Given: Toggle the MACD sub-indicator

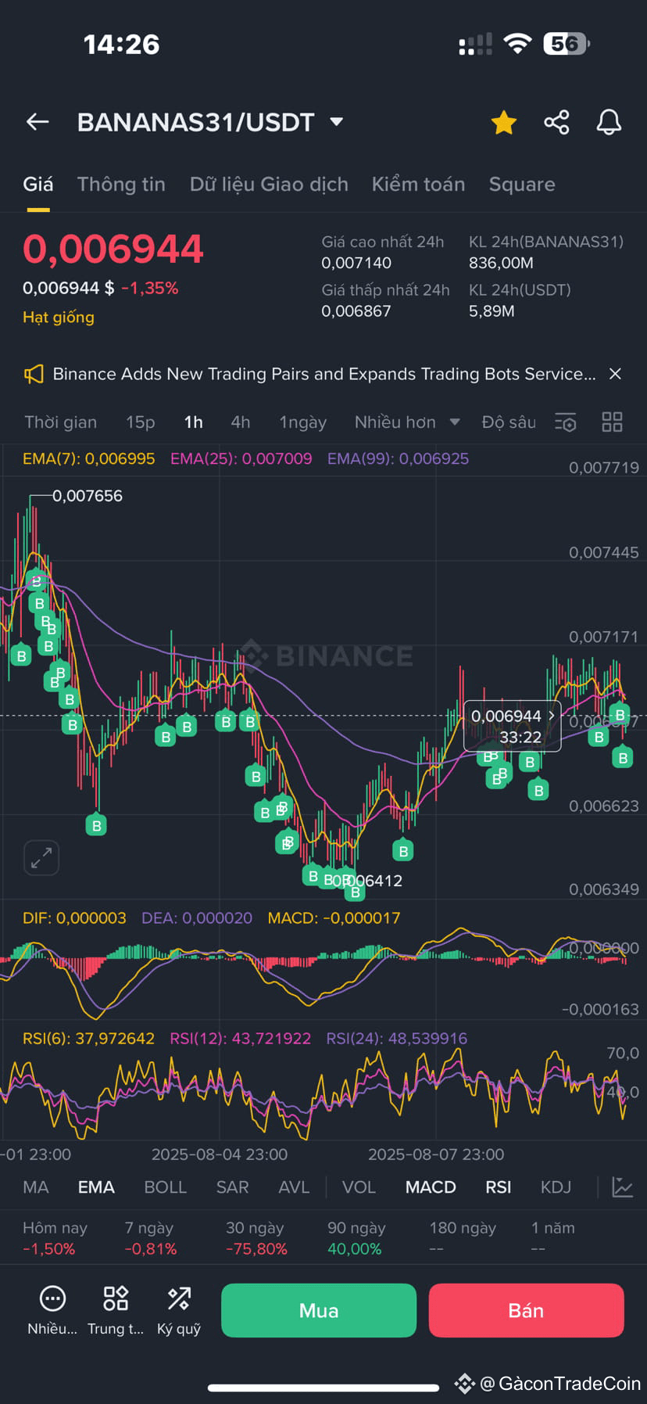Looking at the screenshot, I should tap(431, 1187).
